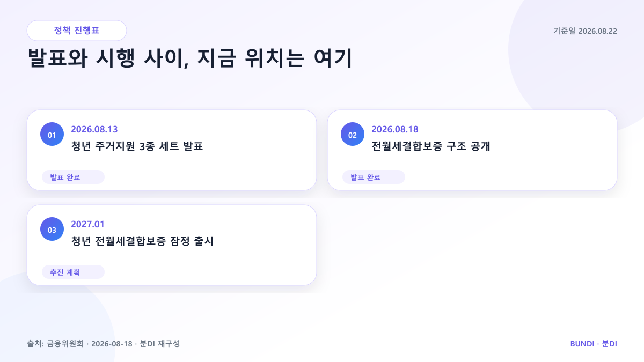Select the date 2027.01
Viewport: 644px width, 362px height.
point(87,224)
